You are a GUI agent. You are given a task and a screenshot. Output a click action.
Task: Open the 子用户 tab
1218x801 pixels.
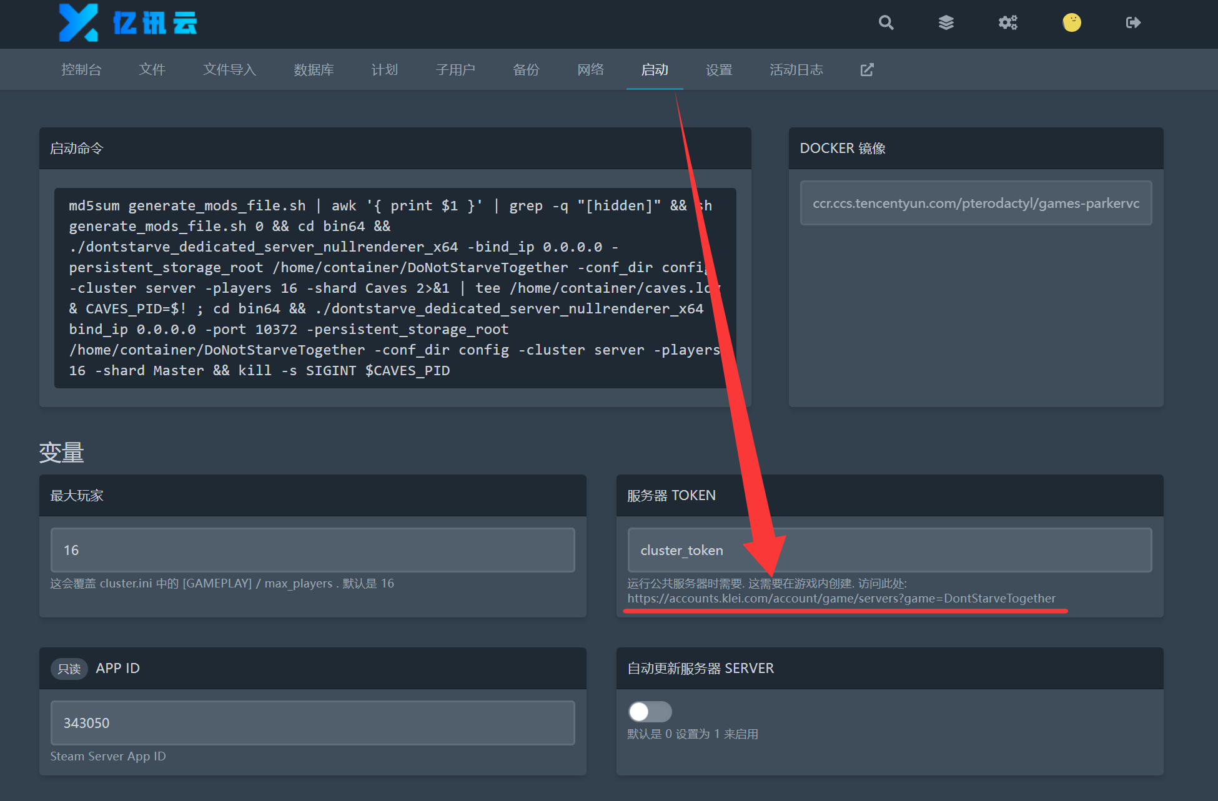(455, 69)
